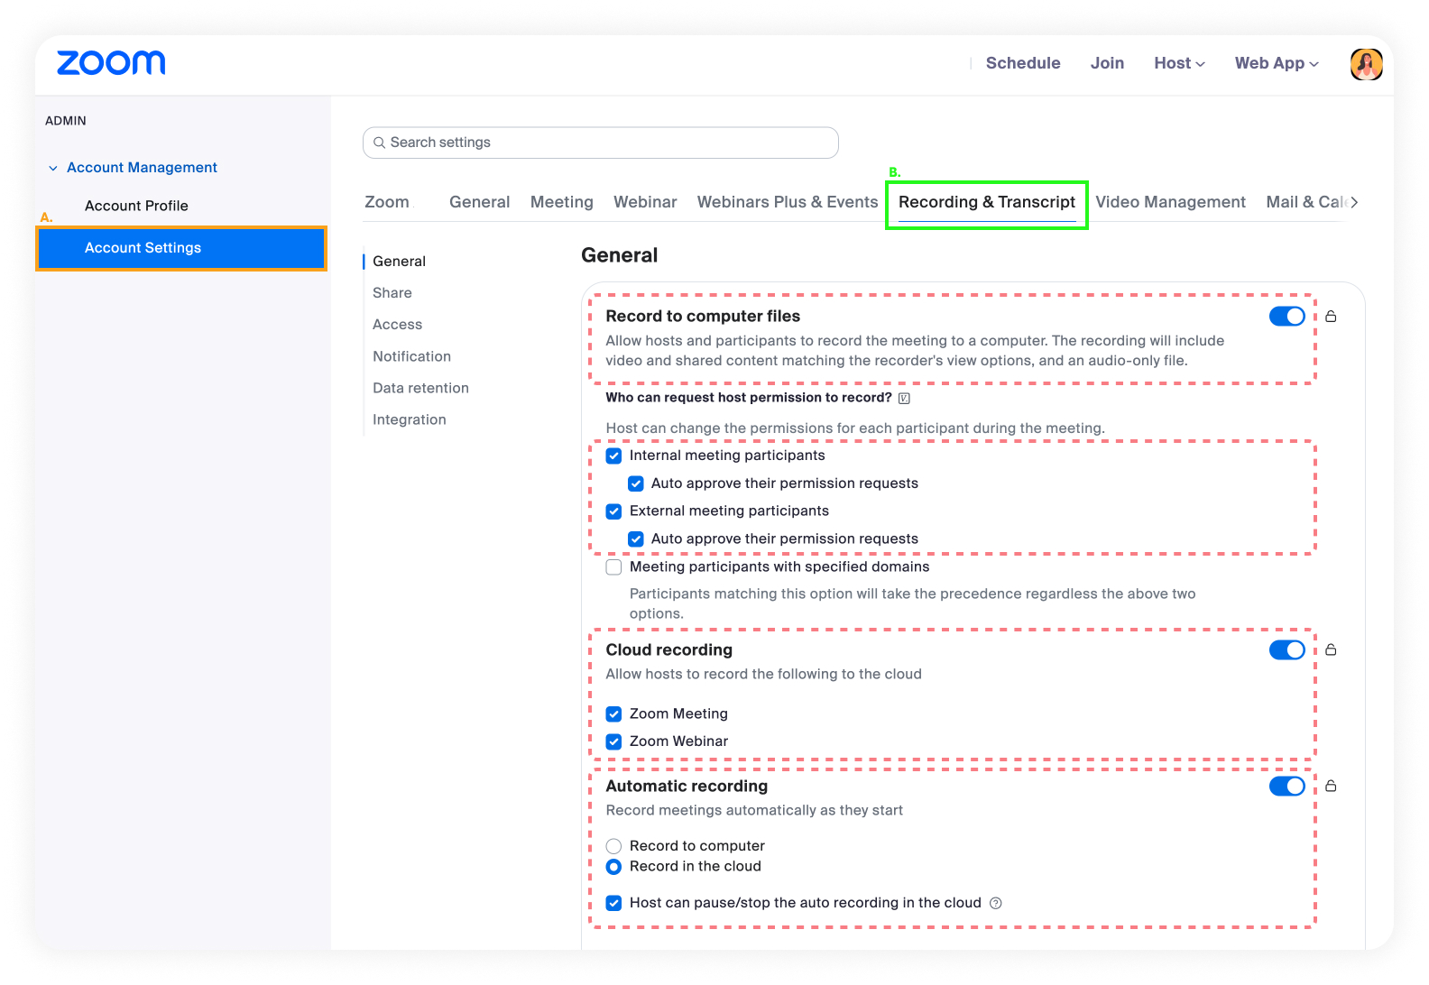Toggle Record to computer files switch

point(1286,317)
